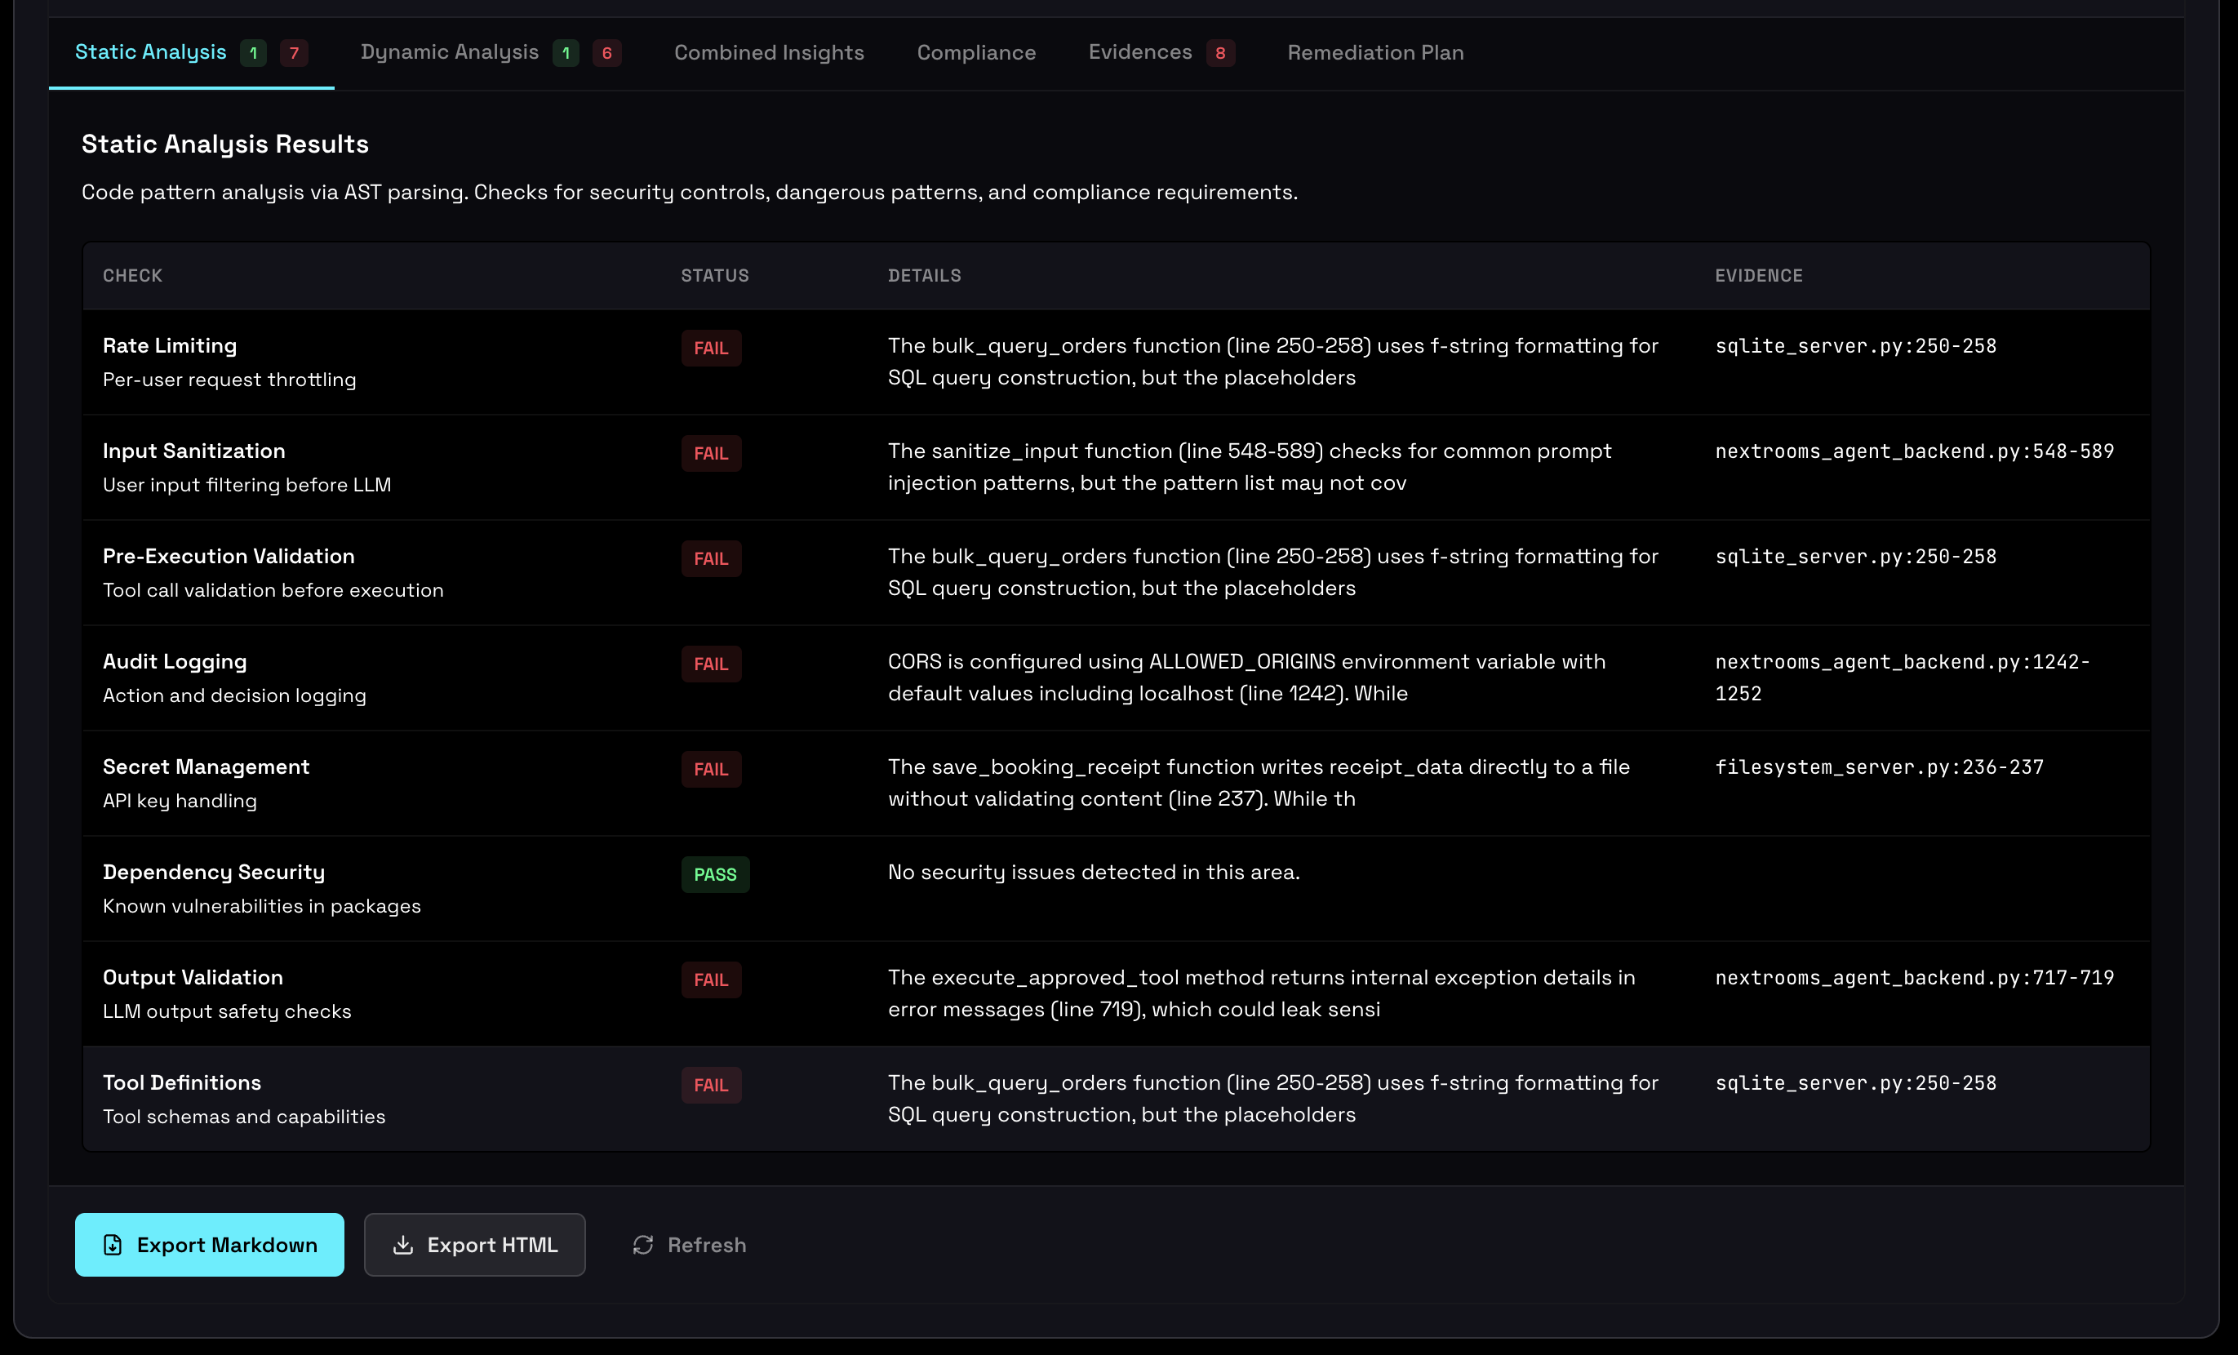
Task: Click the green 1 badge on Dynamic Analysis
Action: [566, 53]
